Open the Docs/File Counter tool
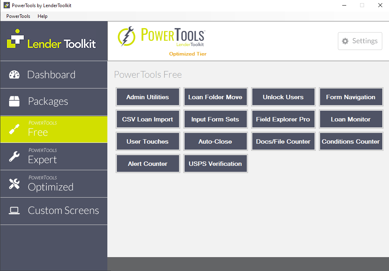The width and height of the screenshot is (389, 271). click(283, 141)
